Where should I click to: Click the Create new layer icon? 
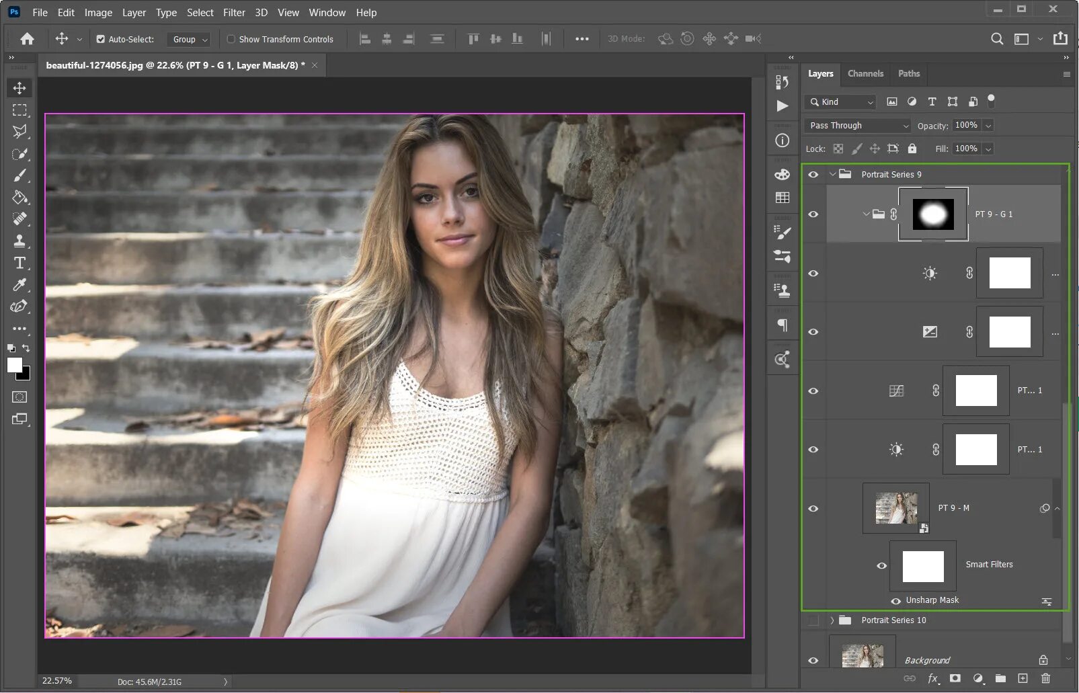coord(1023,678)
